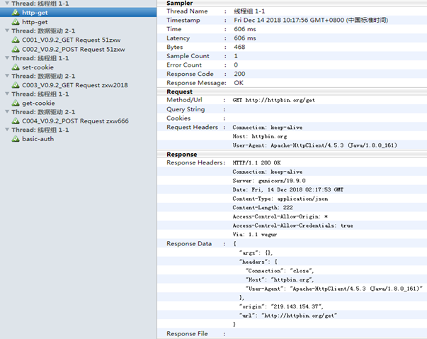The width and height of the screenshot is (427, 339).
Task: Click the green icon beside get-cookie
Action: pyautogui.click(x=15, y=104)
